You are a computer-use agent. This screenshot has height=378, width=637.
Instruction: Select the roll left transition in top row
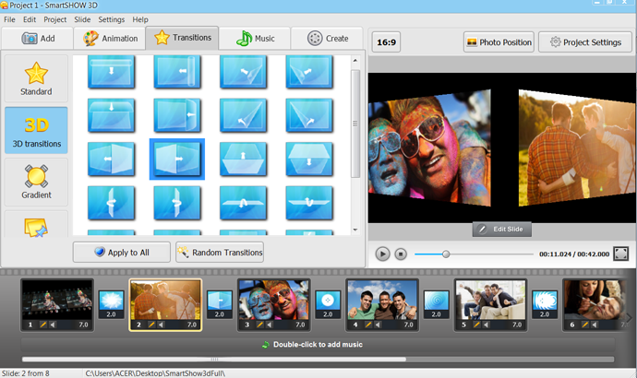point(177,72)
